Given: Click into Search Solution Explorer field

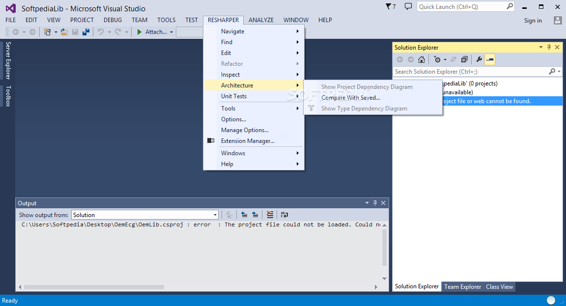Looking at the screenshot, I should pos(471,71).
